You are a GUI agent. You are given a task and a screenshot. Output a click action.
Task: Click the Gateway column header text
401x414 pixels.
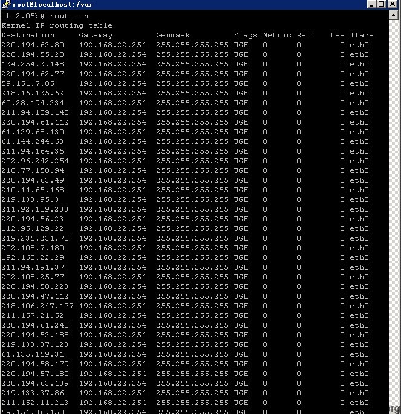[x=96, y=35]
